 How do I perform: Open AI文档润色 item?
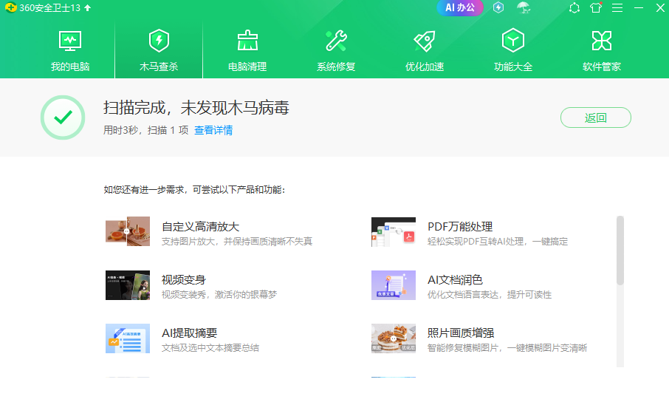(x=462, y=286)
